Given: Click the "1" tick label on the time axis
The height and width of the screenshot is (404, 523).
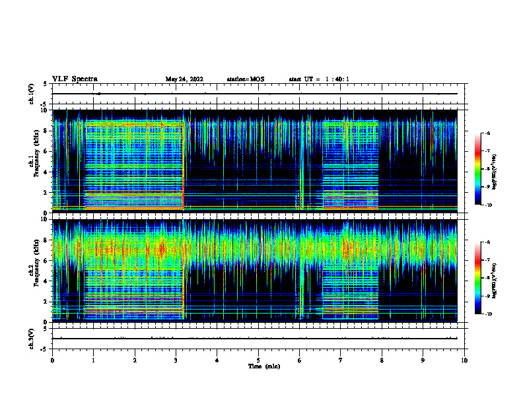Looking at the screenshot, I should coord(94,360).
